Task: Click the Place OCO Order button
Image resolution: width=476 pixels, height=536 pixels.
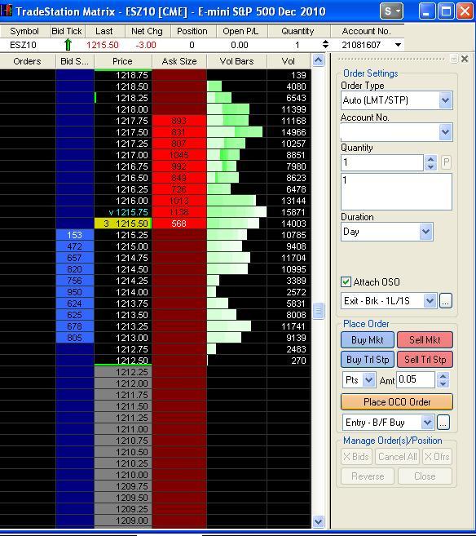Action: point(397,402)
